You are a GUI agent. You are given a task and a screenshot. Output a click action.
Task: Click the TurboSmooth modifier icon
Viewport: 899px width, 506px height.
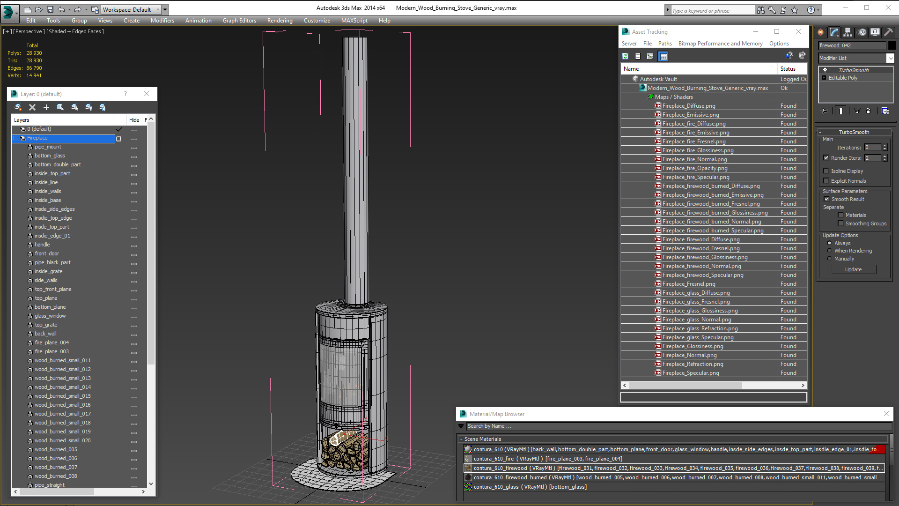click(825, 70)
